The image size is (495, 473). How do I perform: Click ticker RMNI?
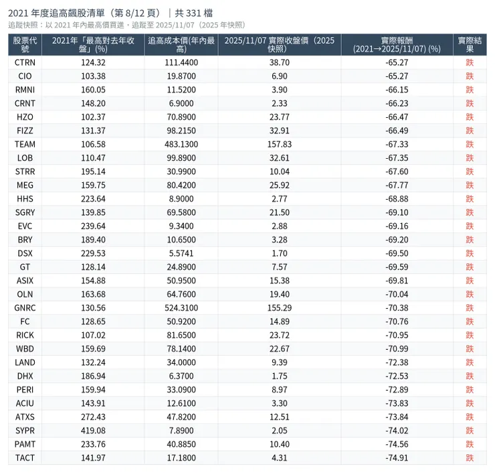25,90
